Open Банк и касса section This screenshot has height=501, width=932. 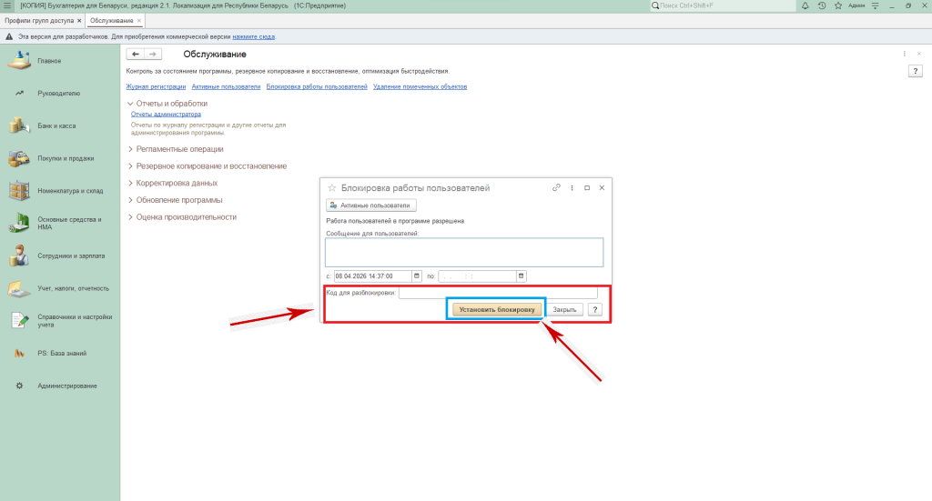tap(56, 125)
